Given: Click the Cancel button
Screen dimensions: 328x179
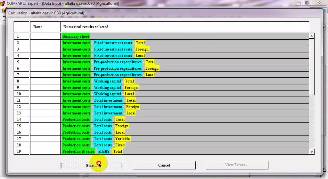Looking at the screenshot, I should 164,165.
